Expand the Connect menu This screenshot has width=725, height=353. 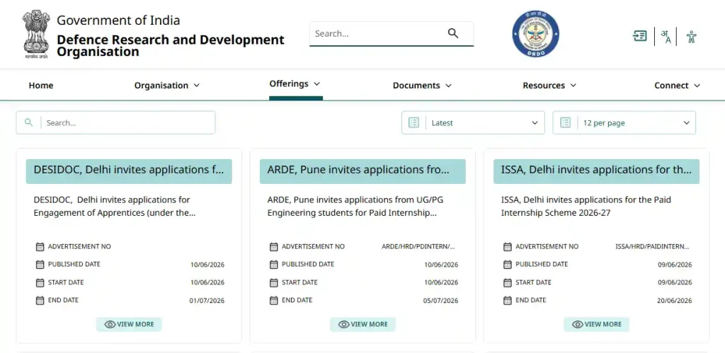[x=677, y=86]
